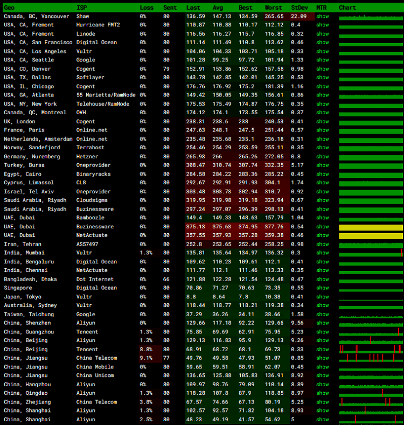Show MTR for Fremont Hurricane FMT2
The width and height of the screenshot is (404, 425).
[322, 25]
